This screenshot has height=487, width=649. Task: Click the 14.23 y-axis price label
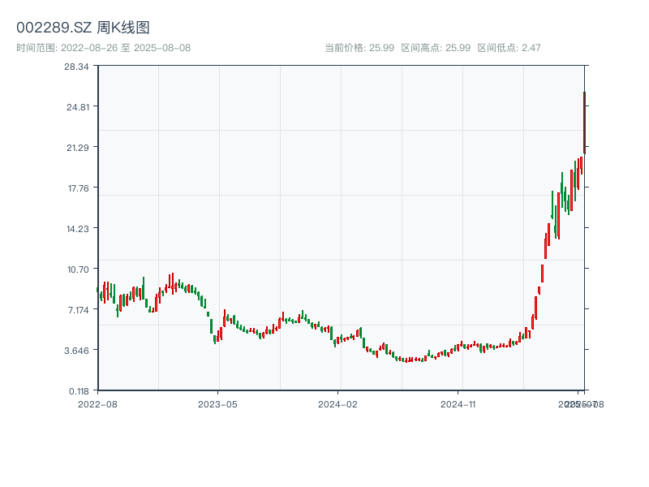[76, 229]
